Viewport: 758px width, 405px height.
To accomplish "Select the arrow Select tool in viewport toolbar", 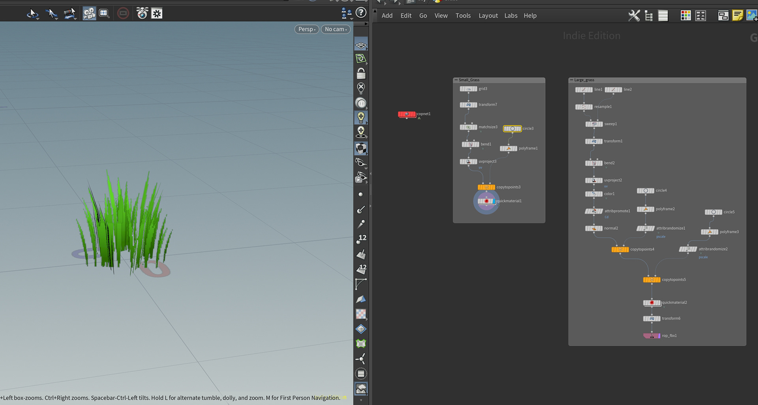I will (x=32, y=13).
